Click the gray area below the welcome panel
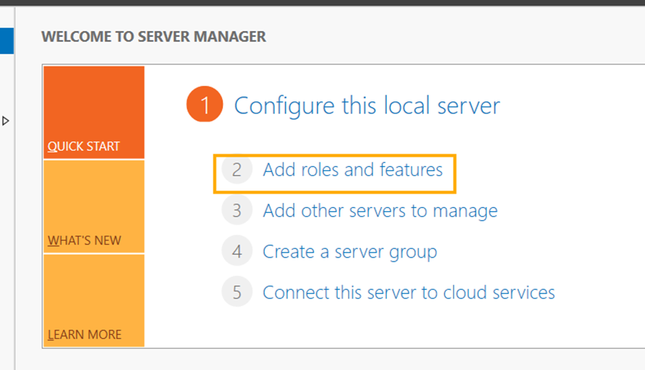 [329, 360]
